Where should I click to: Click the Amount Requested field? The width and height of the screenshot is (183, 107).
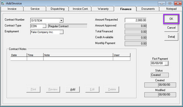pos(135,20)
